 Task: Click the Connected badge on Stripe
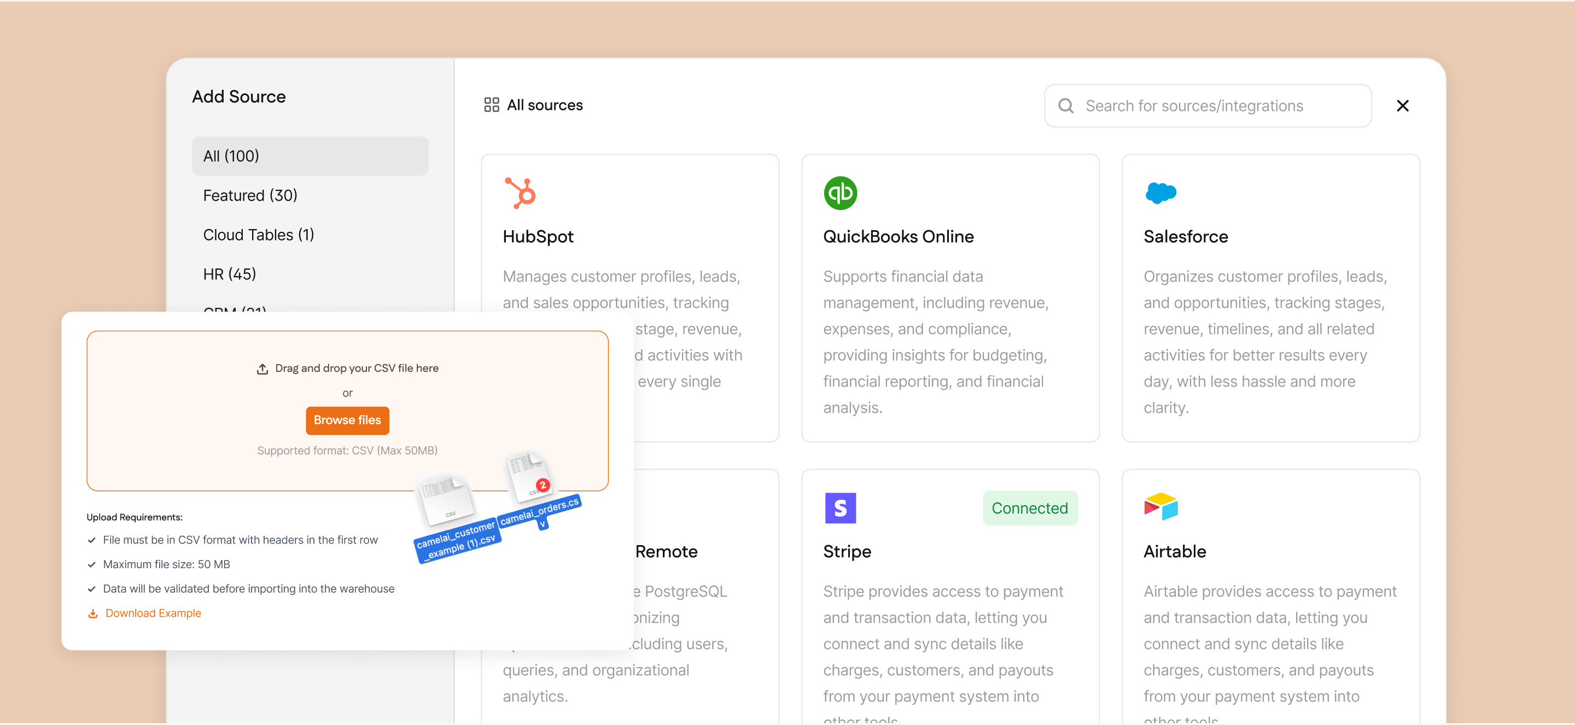[x=1029, y=507]
